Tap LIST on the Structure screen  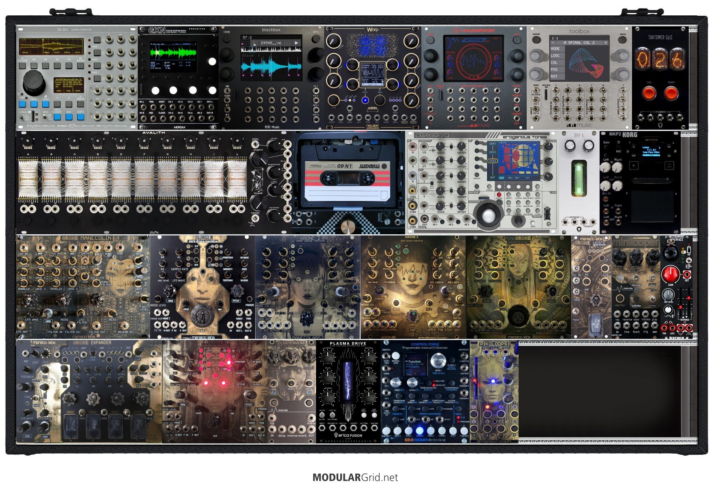(527, 178)
